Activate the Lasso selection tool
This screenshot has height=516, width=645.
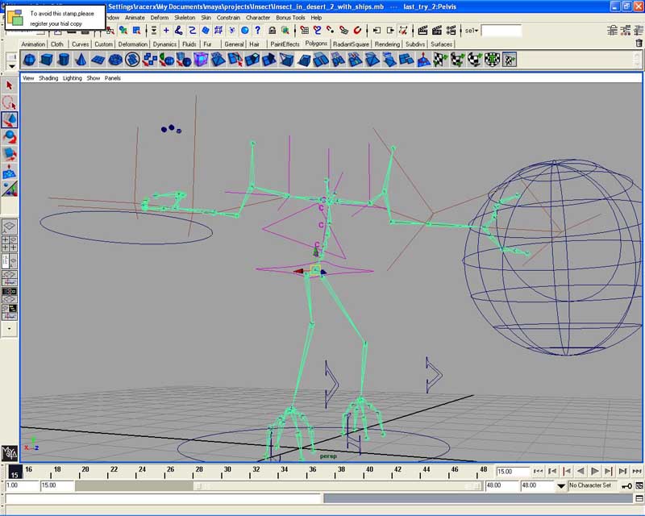pos(9,102)
